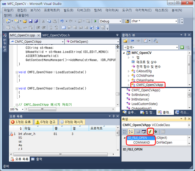Click the new folder icon in Class View
195x171 pixels.
[x=125, y=41]
